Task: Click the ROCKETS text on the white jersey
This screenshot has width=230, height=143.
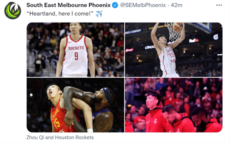Action: [x=76, y=48]
